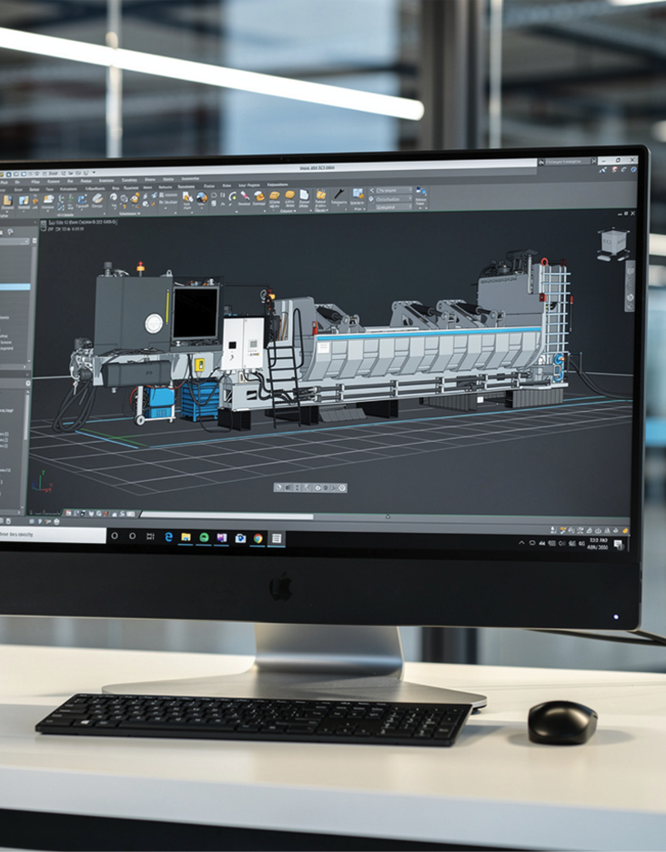Open the system tray clock

click(x=598, y=545)
